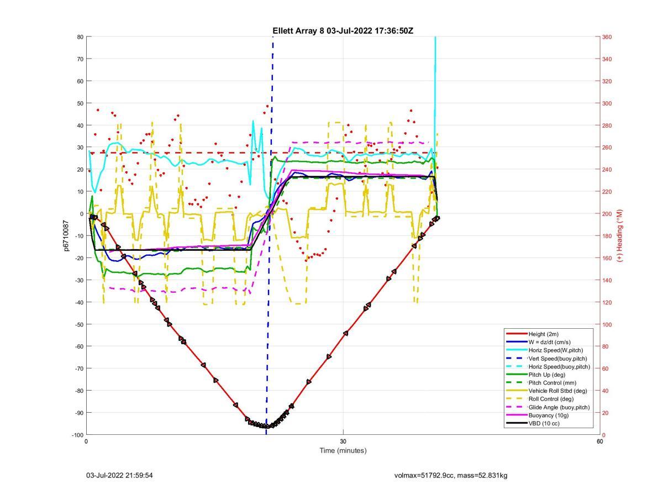Image resolution: width=663 pixels, height=489 pixels.
Task: Click the heading-axis tick label "180"
Action: (607, 236)
